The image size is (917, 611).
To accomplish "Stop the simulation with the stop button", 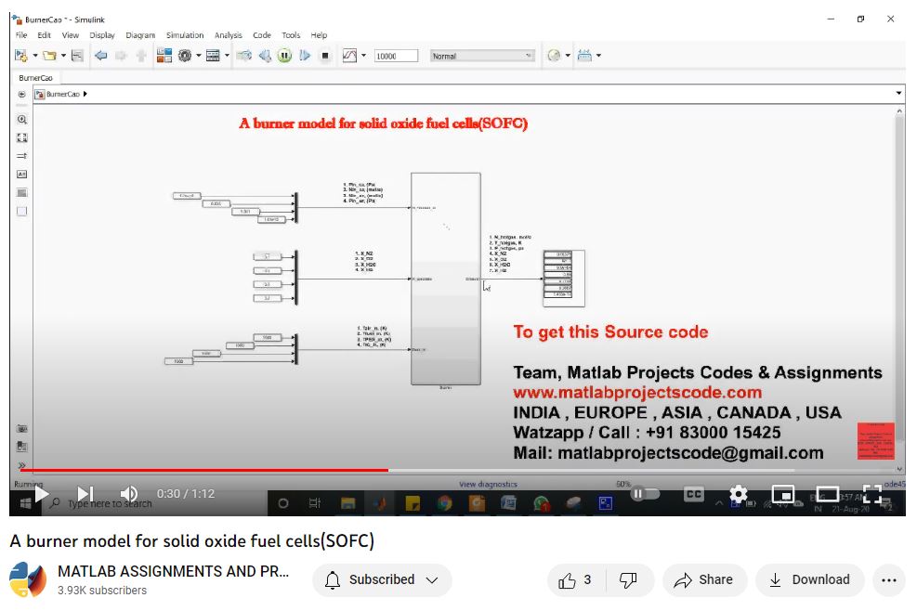I will (x=325, y=56).
